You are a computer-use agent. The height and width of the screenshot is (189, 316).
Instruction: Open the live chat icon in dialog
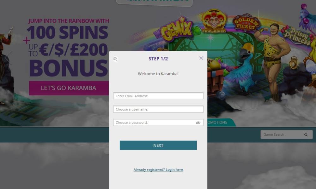pos(115,59)
